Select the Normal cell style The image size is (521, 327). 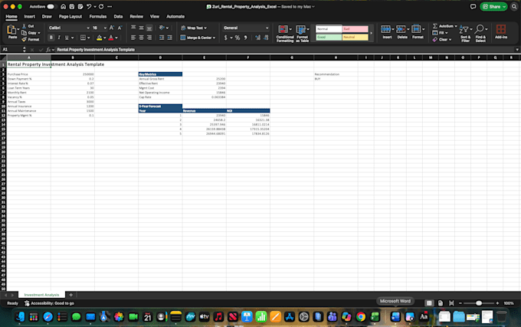(x=329, y=29)
